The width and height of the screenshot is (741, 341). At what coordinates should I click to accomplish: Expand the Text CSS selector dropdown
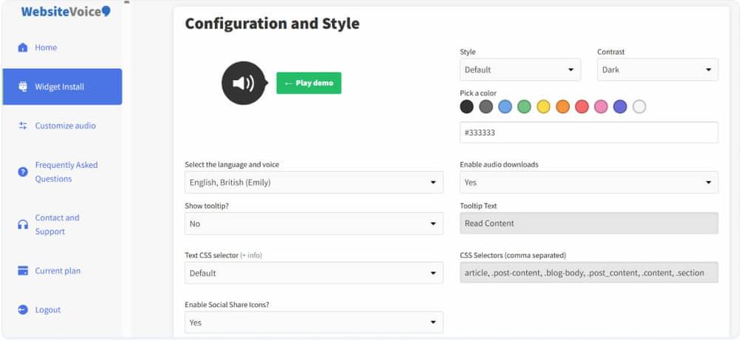tap(313, 273)
